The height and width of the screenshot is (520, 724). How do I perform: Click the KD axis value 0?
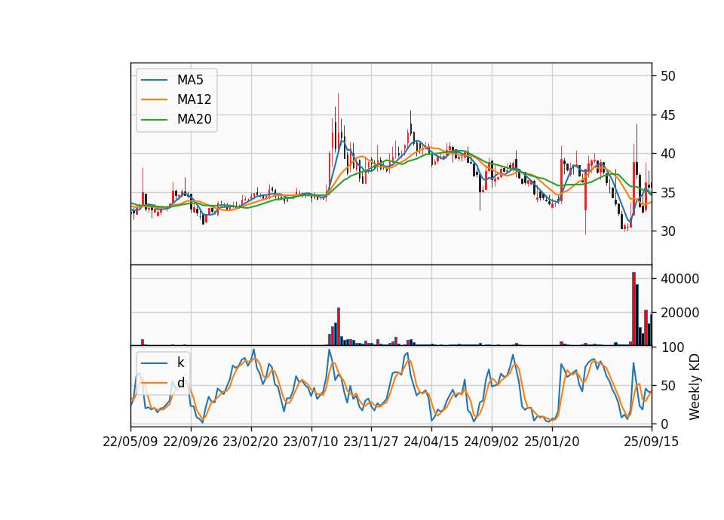coord(664,424)
